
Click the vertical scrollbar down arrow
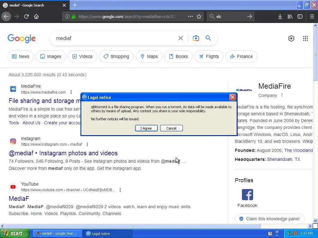pos(315,221)
